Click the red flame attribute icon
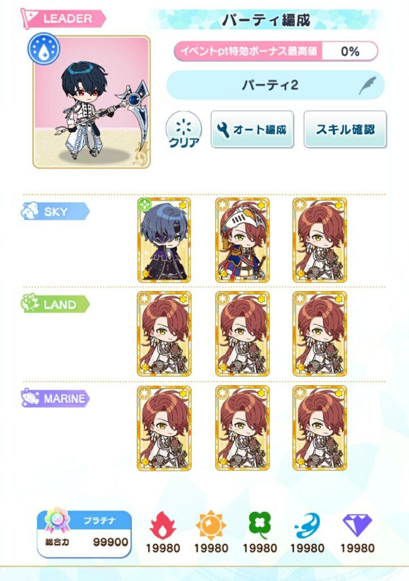This screenshot has width=409, height=581. click(x=163, y=525)
